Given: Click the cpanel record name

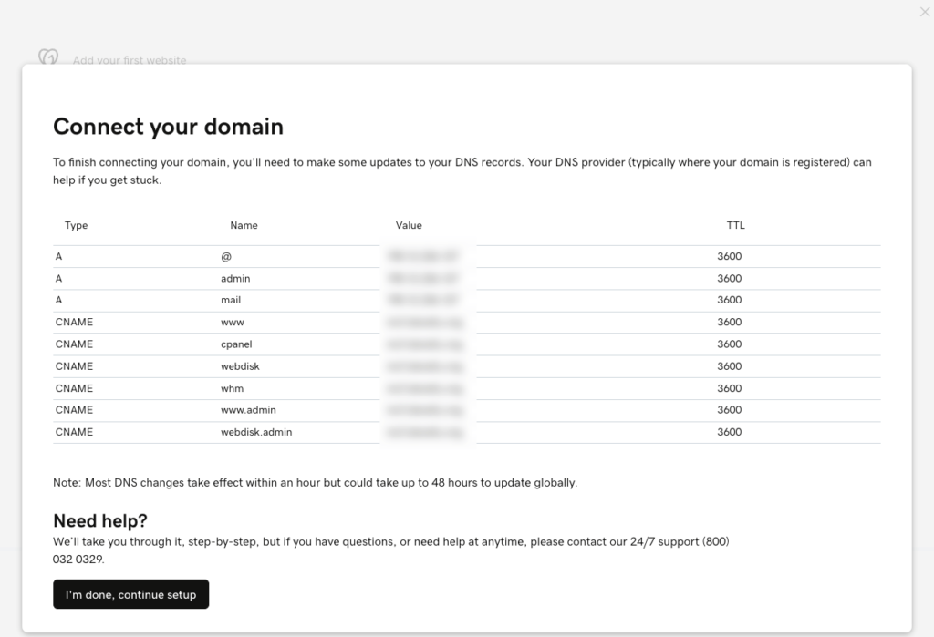Looking at the screenshot, I should [x=236, y=344].
